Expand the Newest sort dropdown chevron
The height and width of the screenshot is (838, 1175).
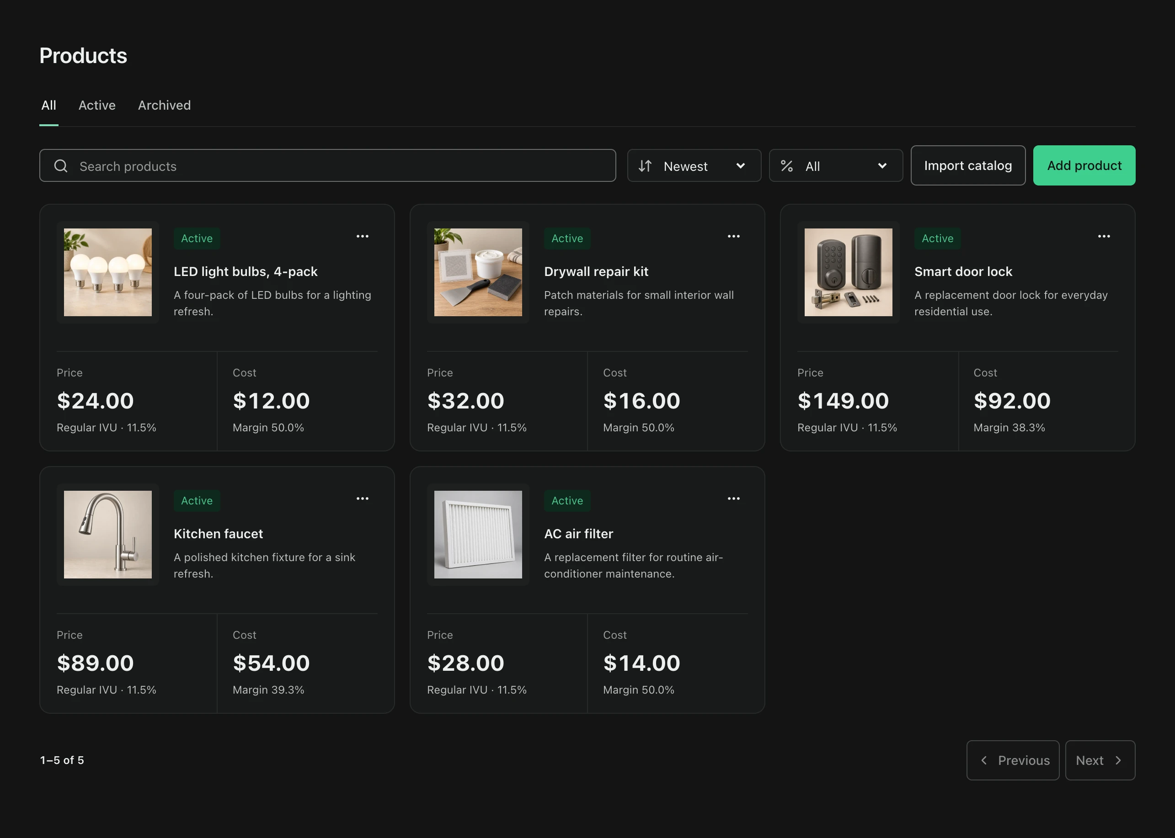tap(740, 166)
